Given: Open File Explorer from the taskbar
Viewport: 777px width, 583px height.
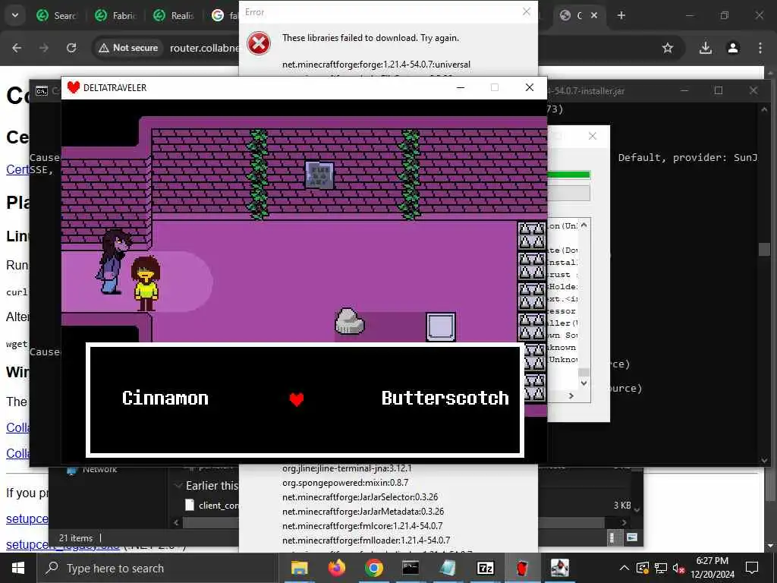Looking at the screenshot, I should coord(299,568).
